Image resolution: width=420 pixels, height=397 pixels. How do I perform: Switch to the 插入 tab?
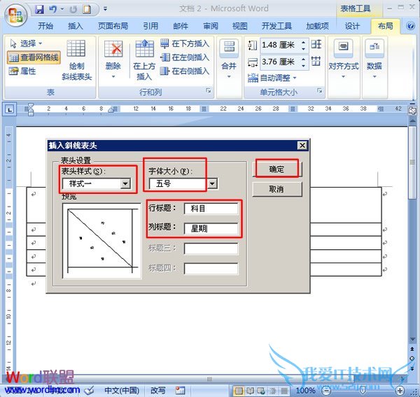click(x=76, y=26)
